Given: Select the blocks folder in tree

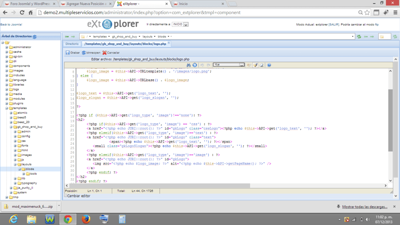Looking at the screenshot, I should tap(29, 169).
